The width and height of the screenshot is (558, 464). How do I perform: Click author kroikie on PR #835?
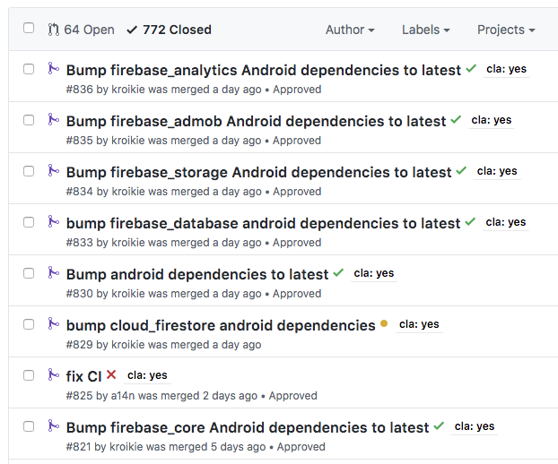click(x=128, y=141)
